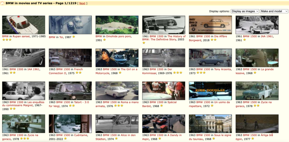Click the site logo icon beside page title
The height and width of the screenshot is (142, 289).
point(2,3)
